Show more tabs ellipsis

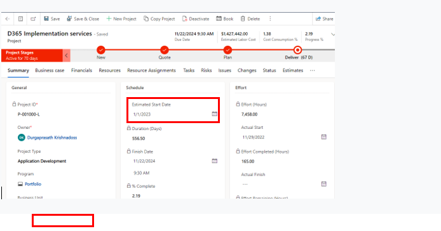(x=313, y=70)
